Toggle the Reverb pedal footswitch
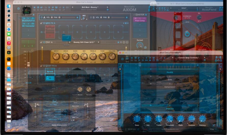Image resolution: width=227 pixels, height=135 pixels. point(50,78)
